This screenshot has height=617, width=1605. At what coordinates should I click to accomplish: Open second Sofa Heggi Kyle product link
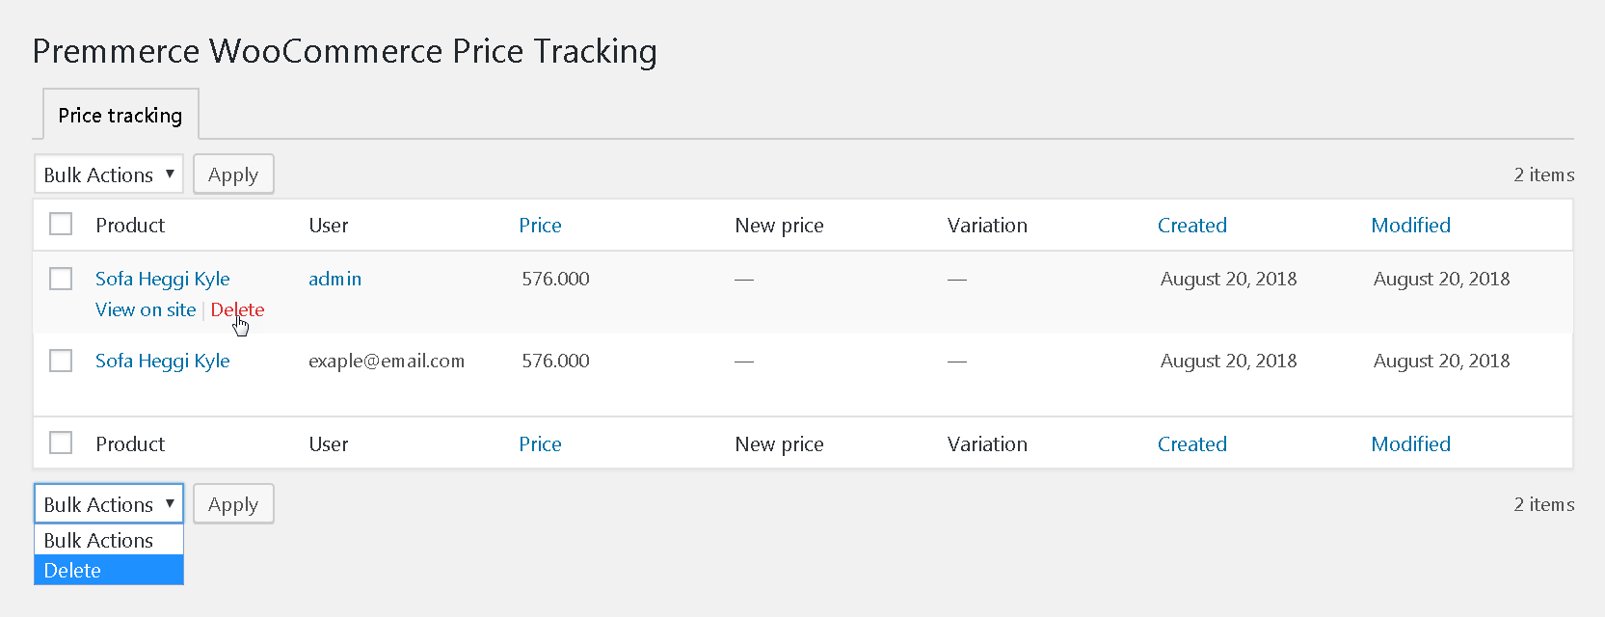(163, 361)
